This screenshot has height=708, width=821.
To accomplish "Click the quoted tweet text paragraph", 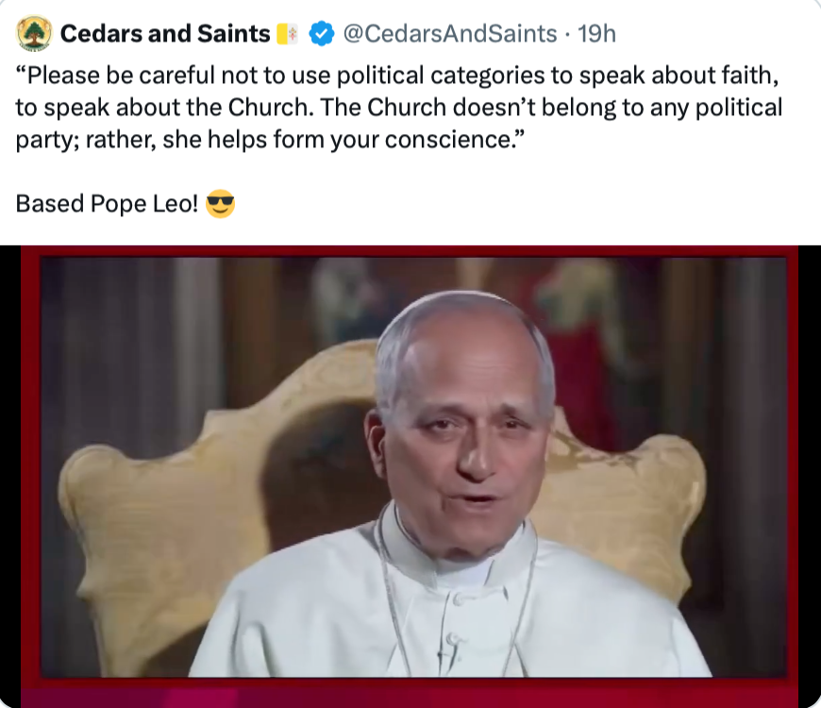I will click(396, 107).
